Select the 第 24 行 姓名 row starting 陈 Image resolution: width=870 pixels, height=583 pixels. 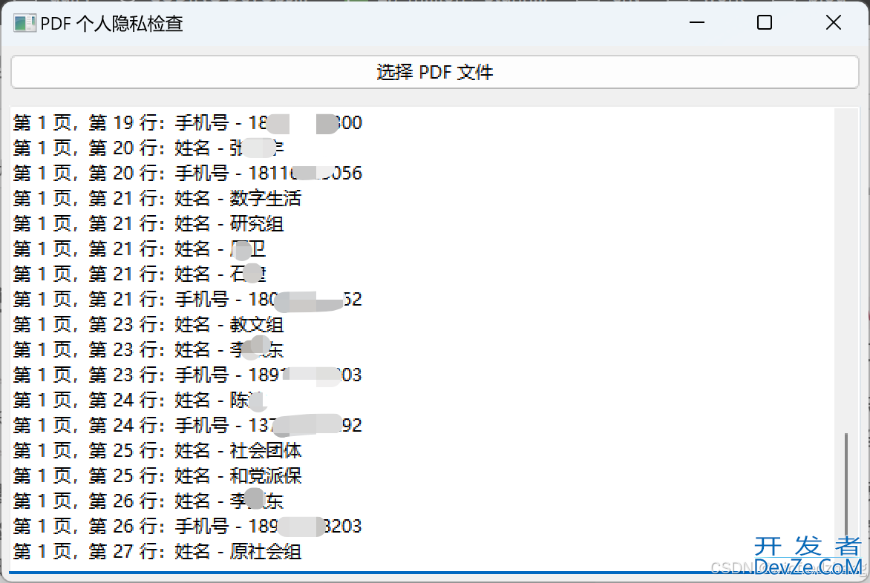click(x=140, y=400)
